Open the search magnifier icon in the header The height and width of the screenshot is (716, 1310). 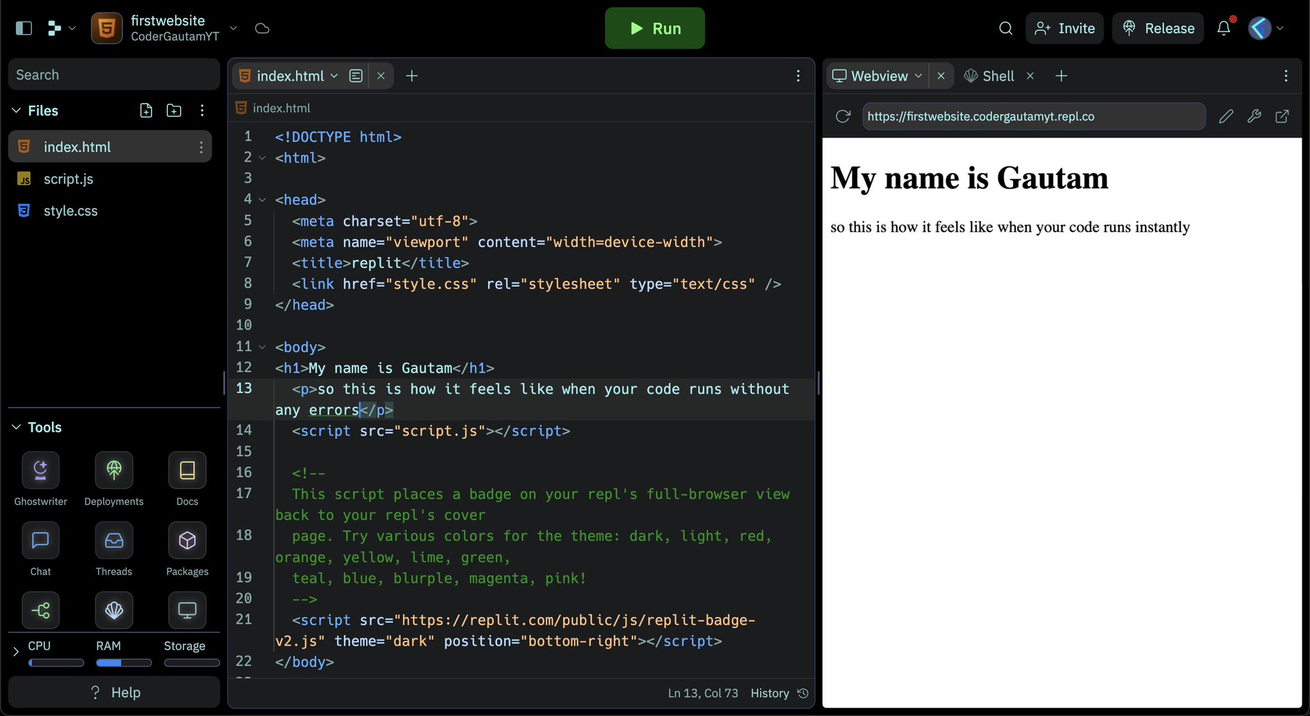[1006, 28]
